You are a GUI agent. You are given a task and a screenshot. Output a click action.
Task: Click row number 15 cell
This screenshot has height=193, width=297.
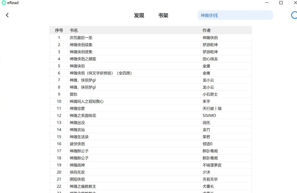(59, 137)
